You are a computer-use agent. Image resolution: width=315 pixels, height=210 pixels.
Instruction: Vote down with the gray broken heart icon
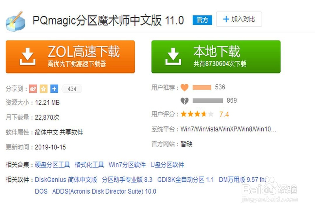(184, 101)
